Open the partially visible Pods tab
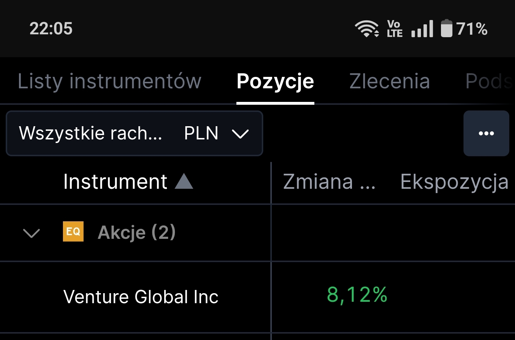 point(489,81)
